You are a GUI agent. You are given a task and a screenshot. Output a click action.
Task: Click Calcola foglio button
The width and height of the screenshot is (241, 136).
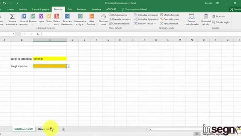221,22
